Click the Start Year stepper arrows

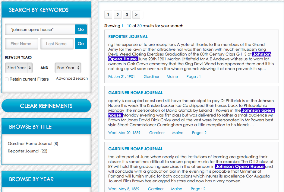pos(30,68)
